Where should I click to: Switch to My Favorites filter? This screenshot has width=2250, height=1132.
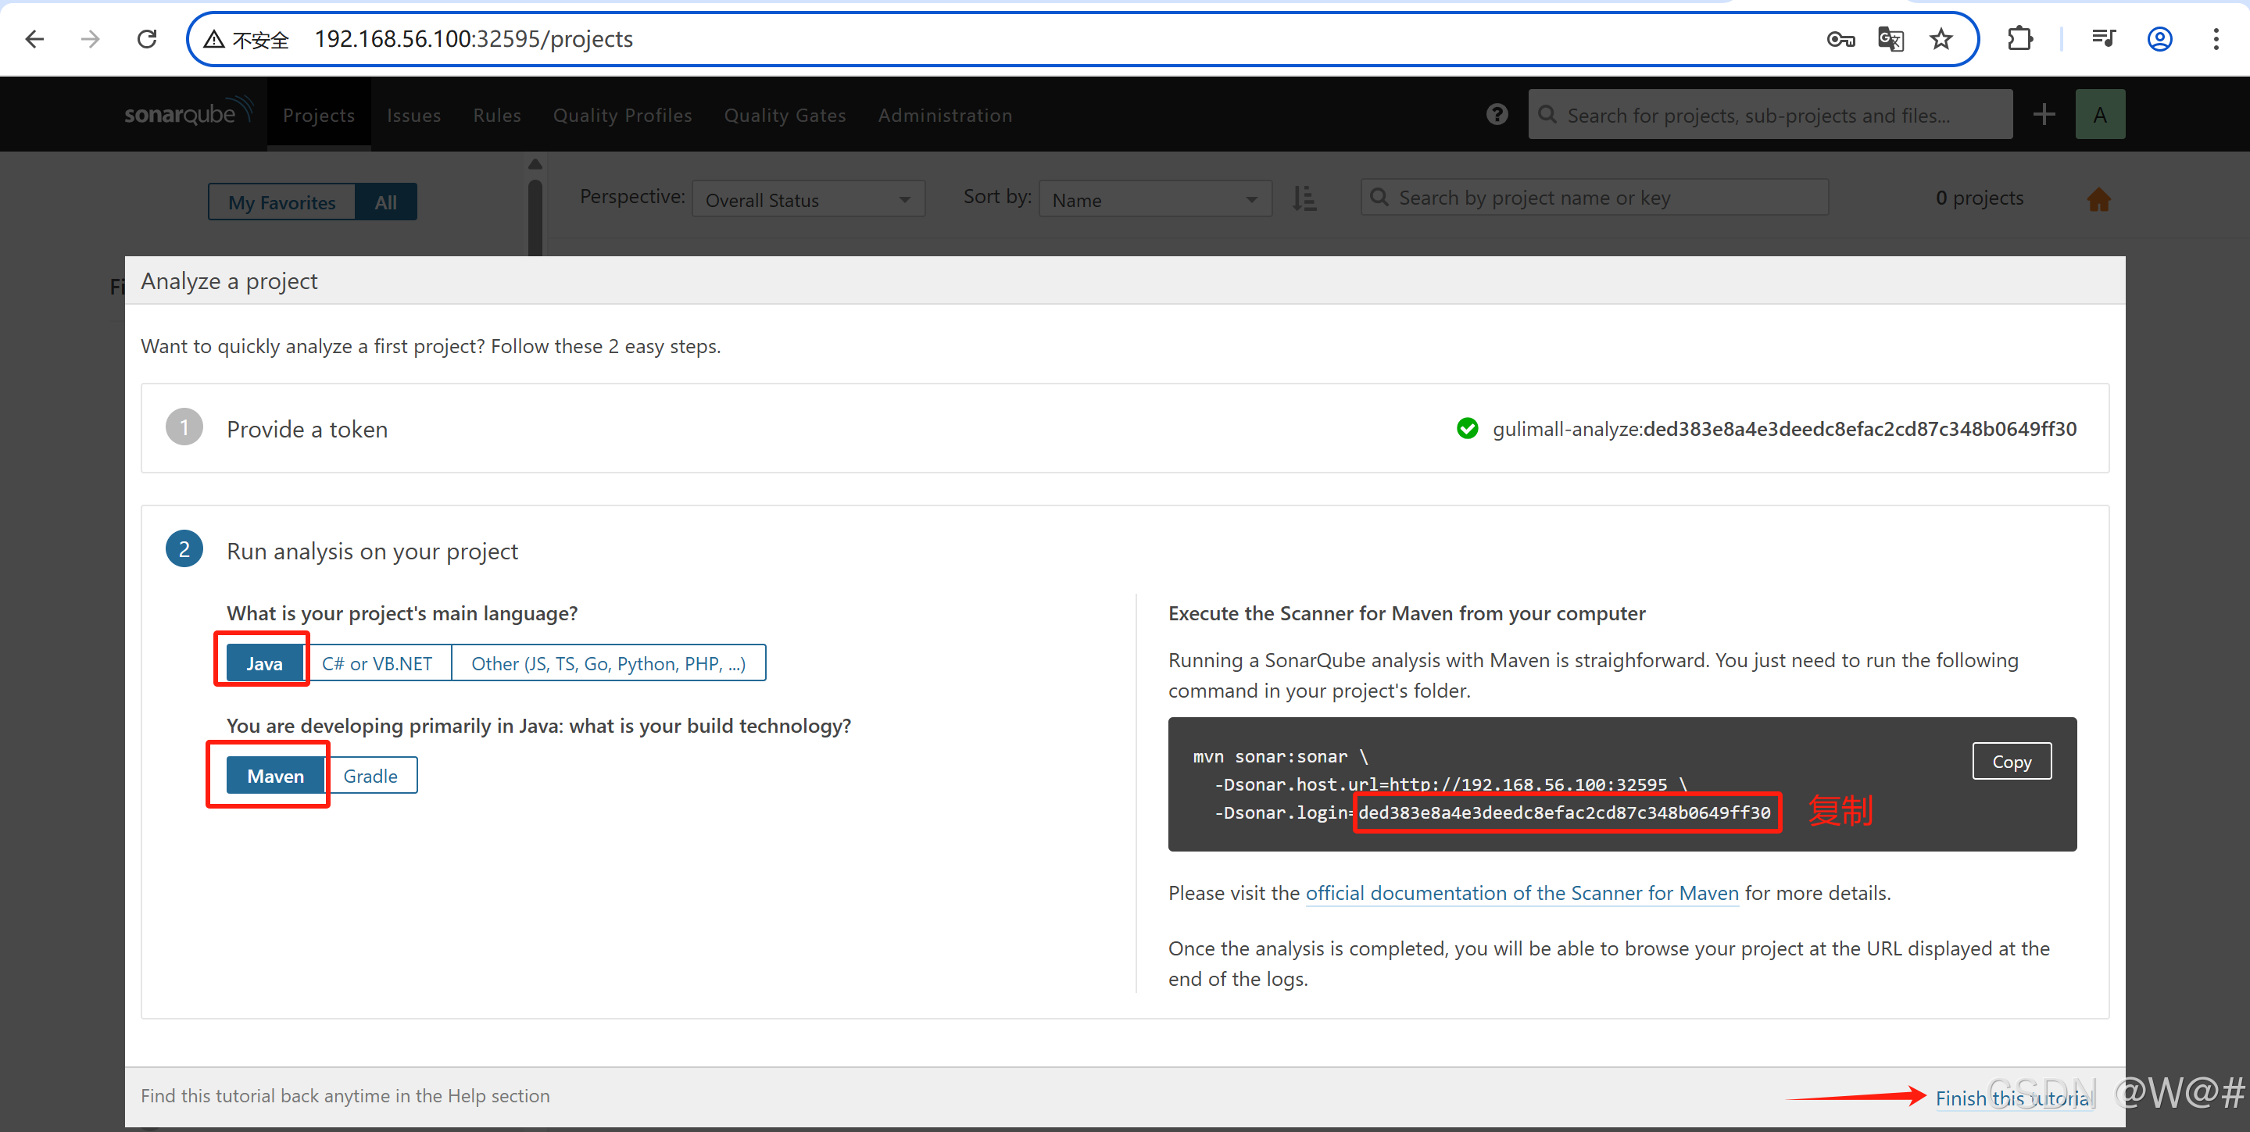(282, 202)
